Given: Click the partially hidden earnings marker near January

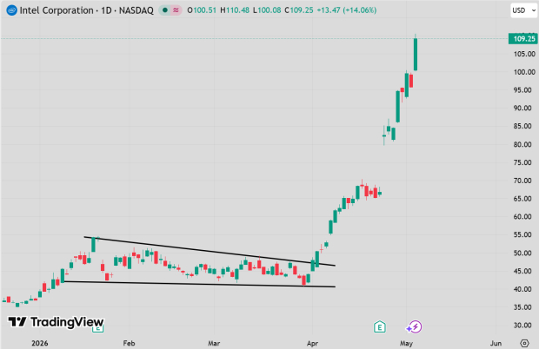Looking at the screenshot, I should coord(97,329).
